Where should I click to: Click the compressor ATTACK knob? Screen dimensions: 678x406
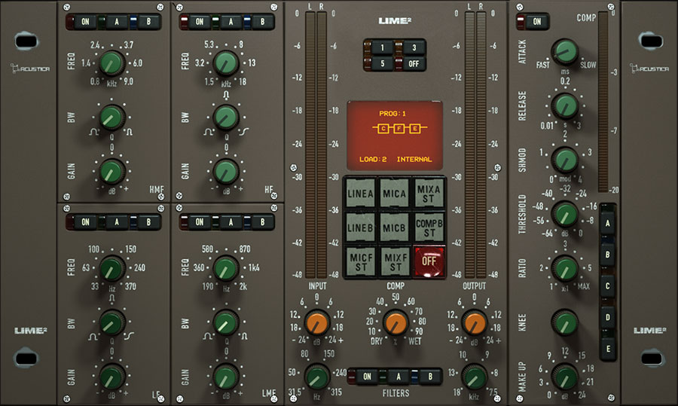tap(565, 52)
